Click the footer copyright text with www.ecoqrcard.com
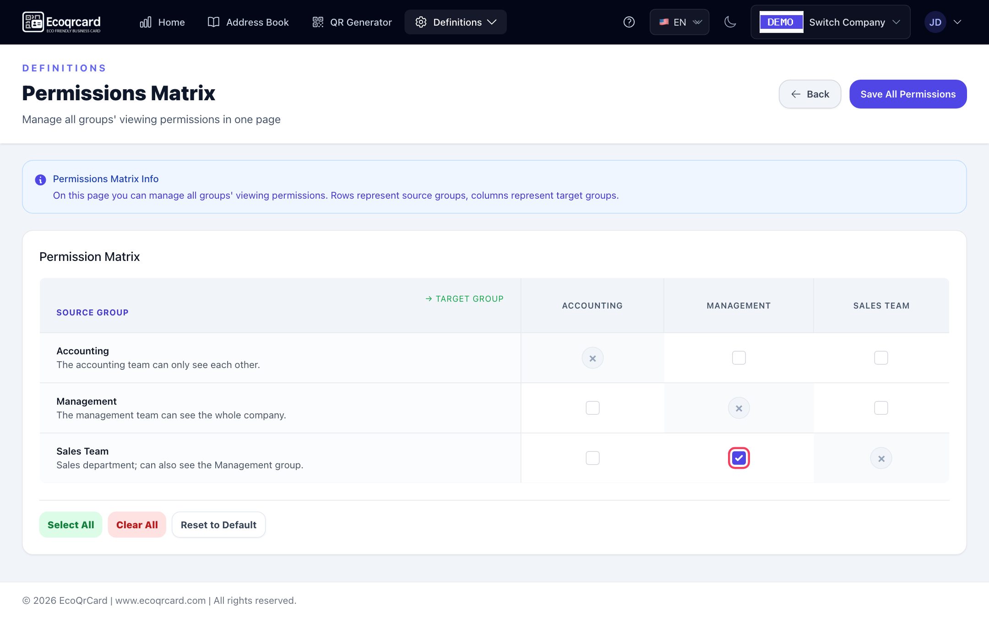 pyautogui.click(x=159, y=600)
